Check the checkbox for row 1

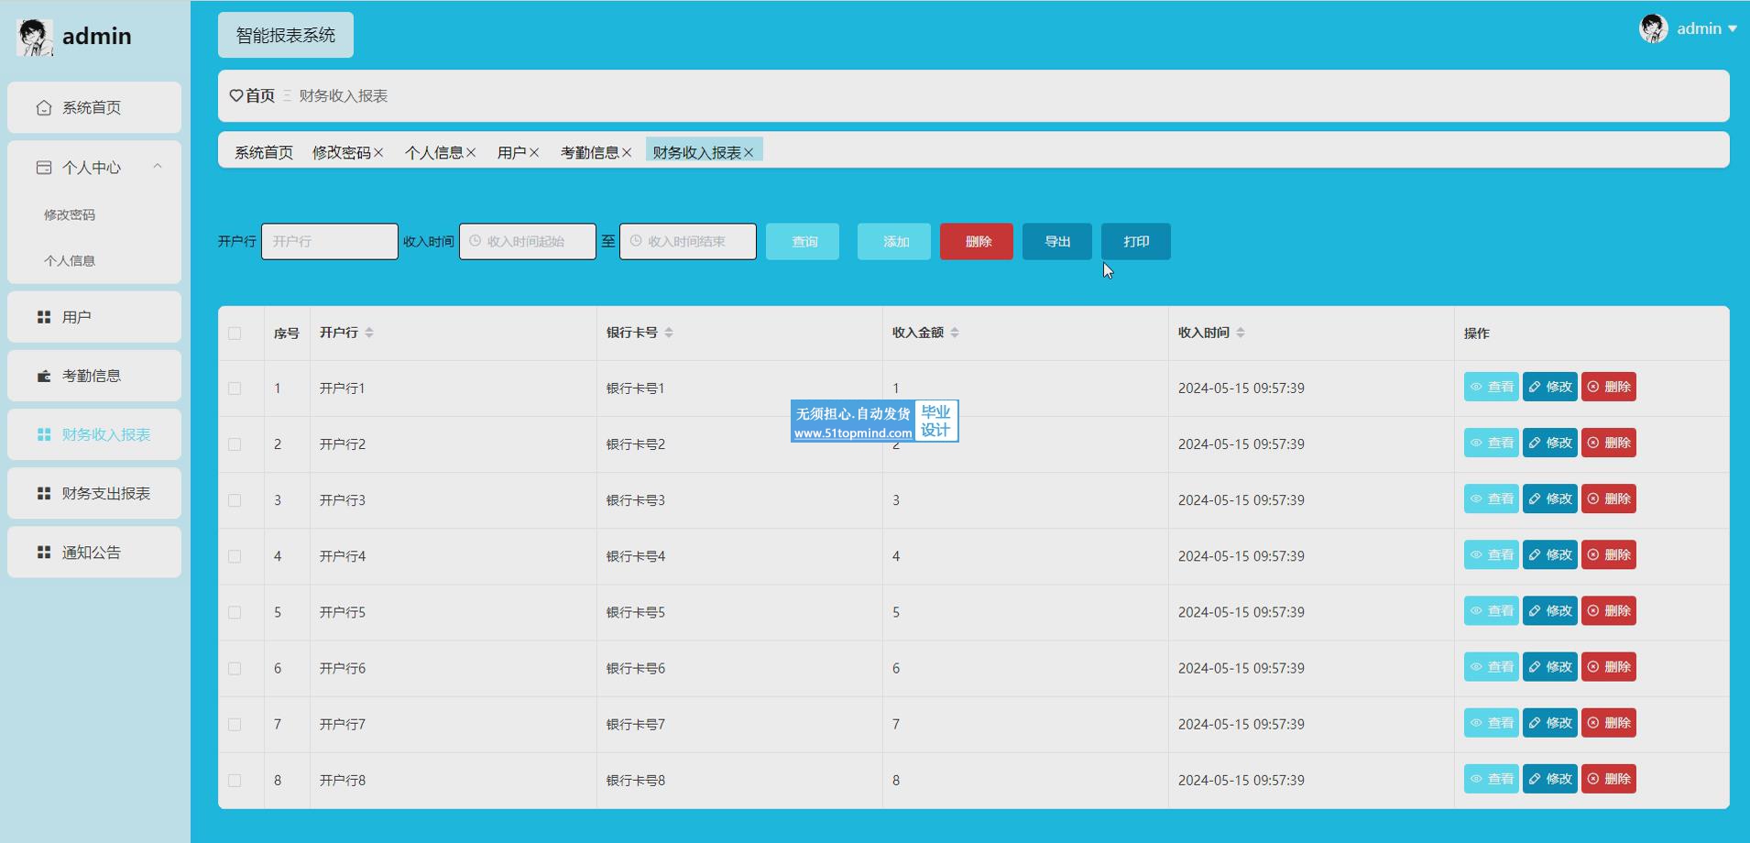tap(235, 389)
